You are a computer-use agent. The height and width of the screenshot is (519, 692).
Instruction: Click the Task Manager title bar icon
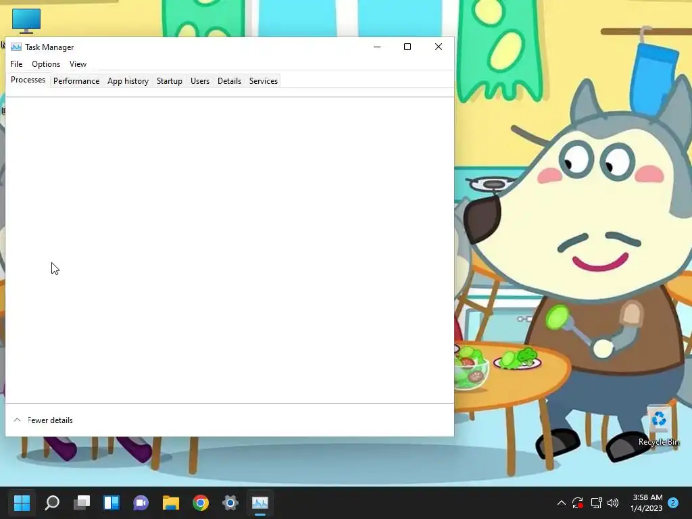(16, 47)
